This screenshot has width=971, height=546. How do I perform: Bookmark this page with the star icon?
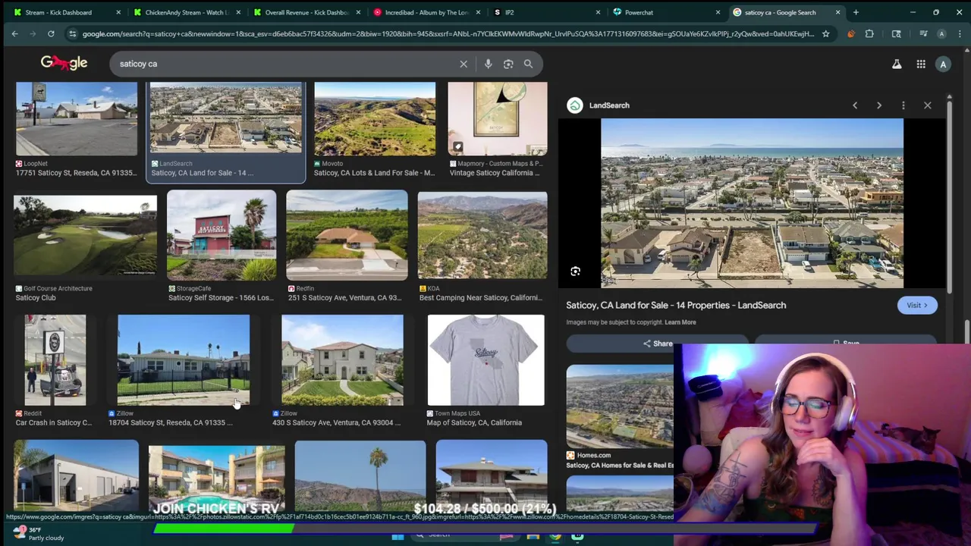tap(825, 33)
